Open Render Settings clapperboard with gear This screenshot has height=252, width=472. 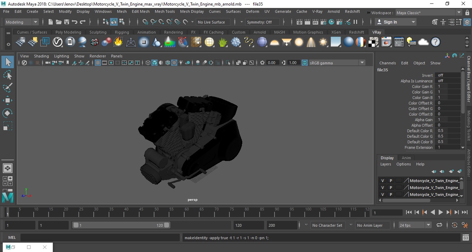click(323, 22)
